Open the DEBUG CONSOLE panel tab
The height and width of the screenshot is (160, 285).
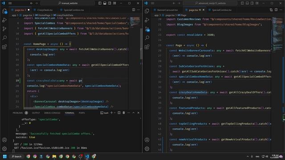coord(52,113)
